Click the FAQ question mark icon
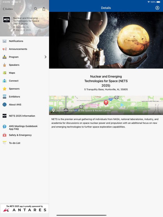This screenshot has height=217, width=163. [x=5, y=126]
